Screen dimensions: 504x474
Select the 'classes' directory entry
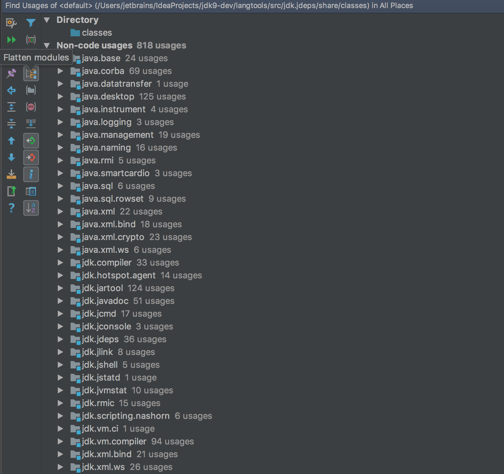tap(91, 33)
